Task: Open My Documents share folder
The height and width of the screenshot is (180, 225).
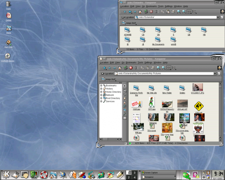Action: (158, 41)
